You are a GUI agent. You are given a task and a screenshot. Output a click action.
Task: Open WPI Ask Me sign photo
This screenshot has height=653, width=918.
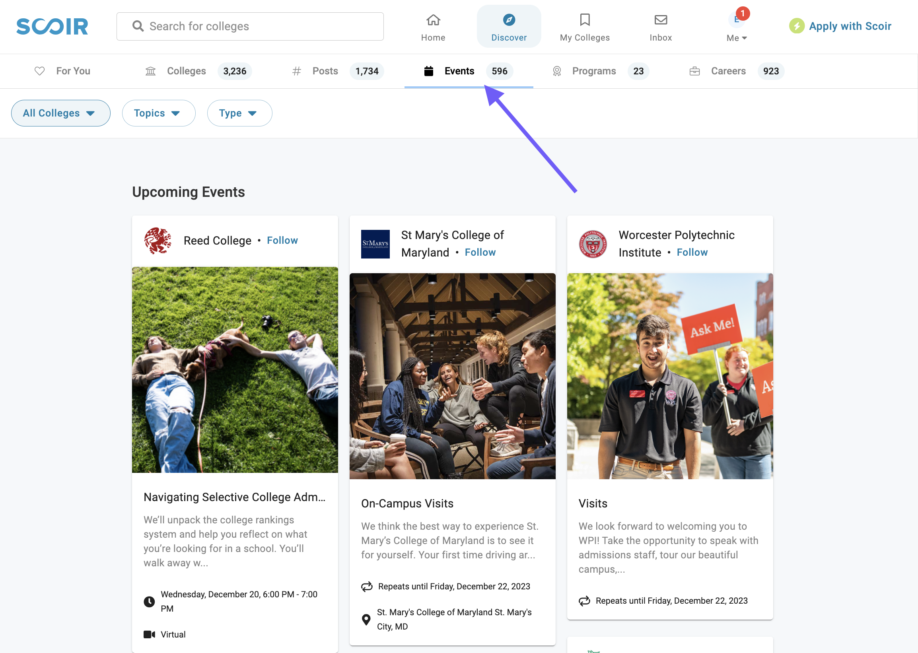(x=670, y=376)
